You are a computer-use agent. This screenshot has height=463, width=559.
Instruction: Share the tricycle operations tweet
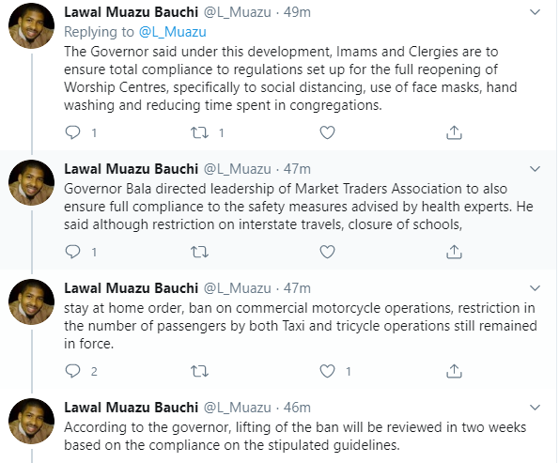[454, 371]
